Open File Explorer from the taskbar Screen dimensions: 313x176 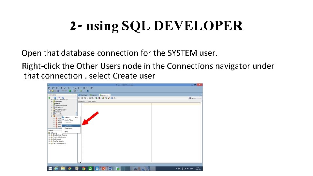click(63, 169)
